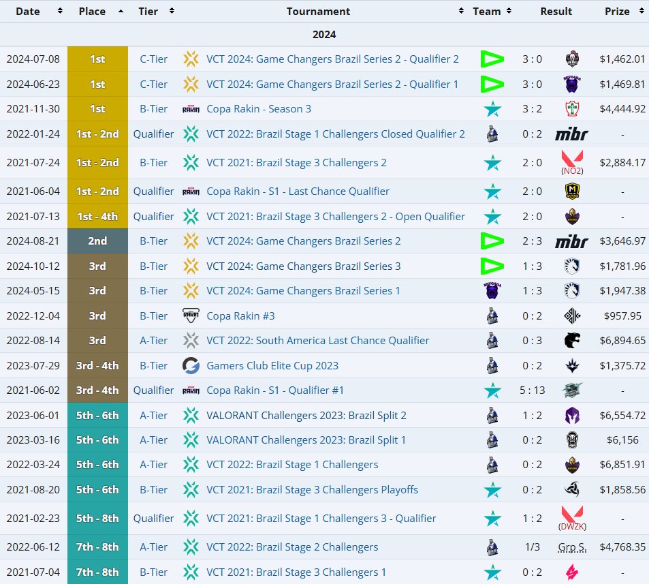The image size is (649, 584).
Task: Open VCT 2021 Brazil Stage 3 Challengers 1 link
Action: tap(296, 572)
